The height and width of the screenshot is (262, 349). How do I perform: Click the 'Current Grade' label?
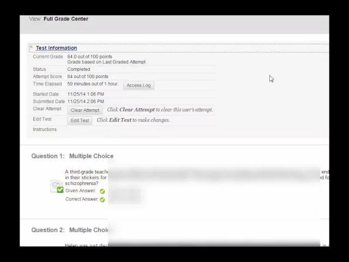(x=48, y=57)
